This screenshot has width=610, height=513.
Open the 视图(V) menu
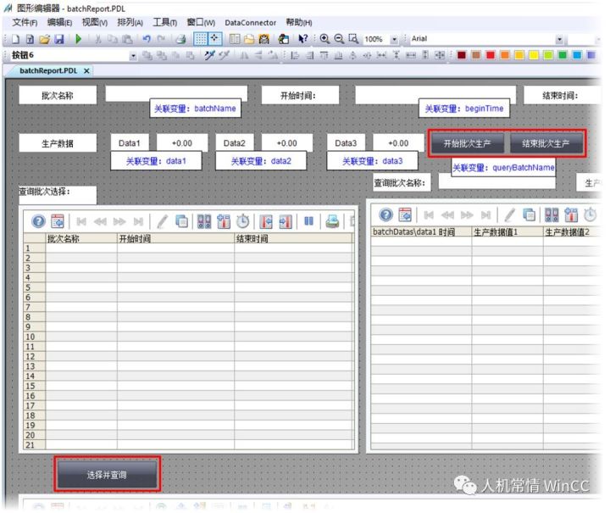tap(95, 23)
